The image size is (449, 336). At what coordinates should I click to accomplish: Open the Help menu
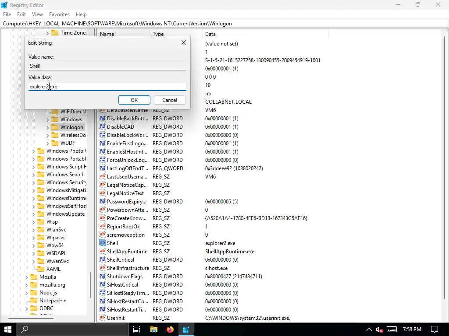coord(81,14)
